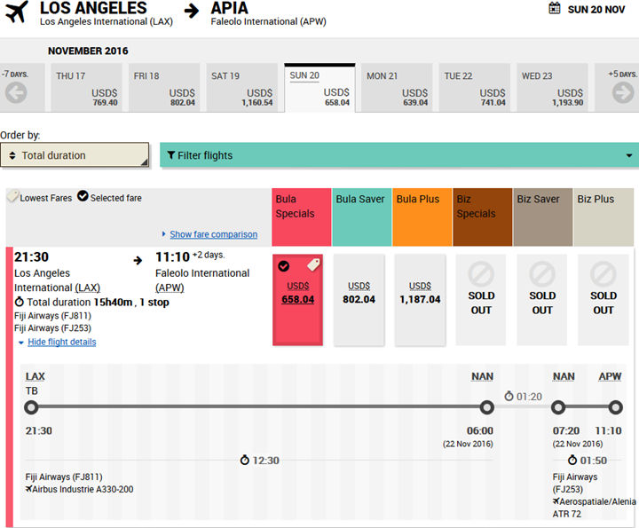Expand the Filter flights panel
Screen dimensions: 639x528
click(x=398, y=155)
